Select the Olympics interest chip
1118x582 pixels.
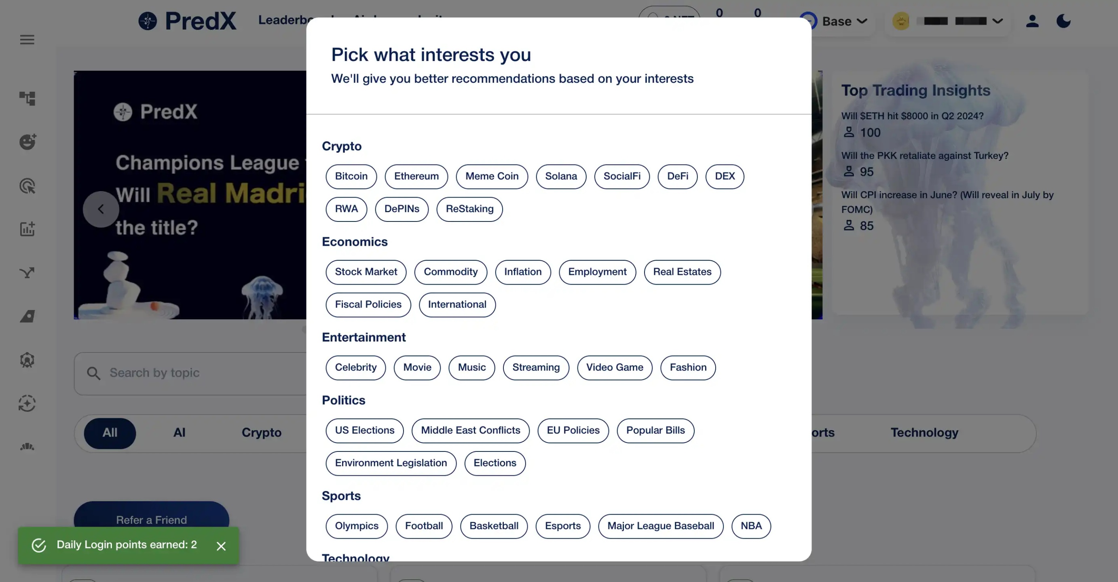[356, 526]
